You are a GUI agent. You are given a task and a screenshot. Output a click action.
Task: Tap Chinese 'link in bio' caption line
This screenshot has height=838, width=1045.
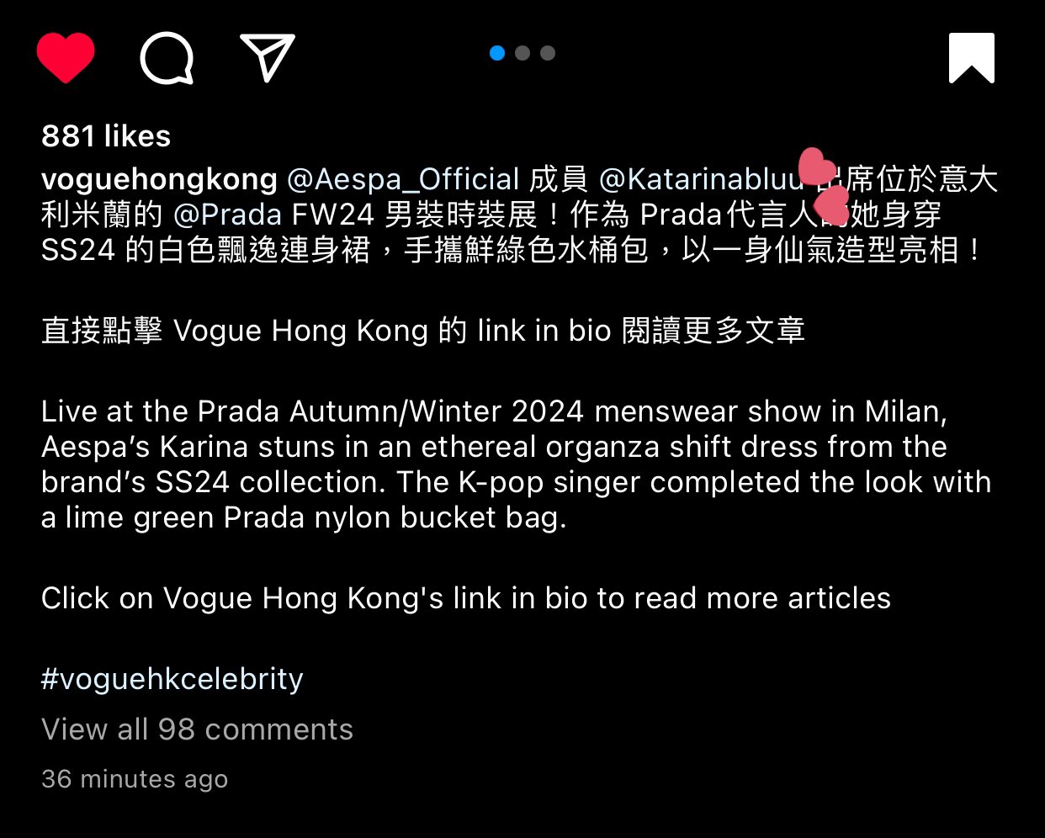point(423,331)
